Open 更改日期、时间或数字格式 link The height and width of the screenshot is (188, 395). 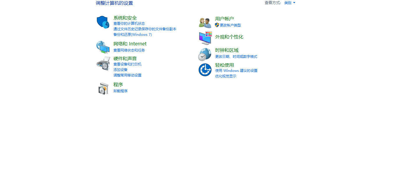pyautogui.click(x=236, y=57)
